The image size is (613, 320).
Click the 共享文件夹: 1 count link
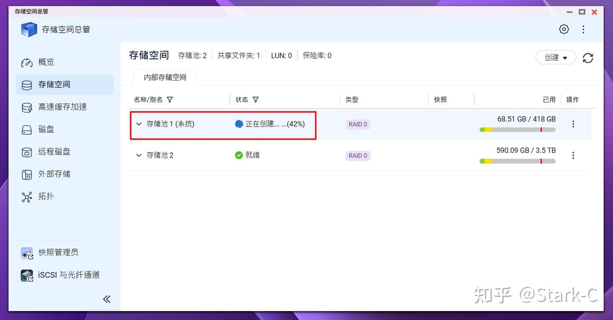239,56
